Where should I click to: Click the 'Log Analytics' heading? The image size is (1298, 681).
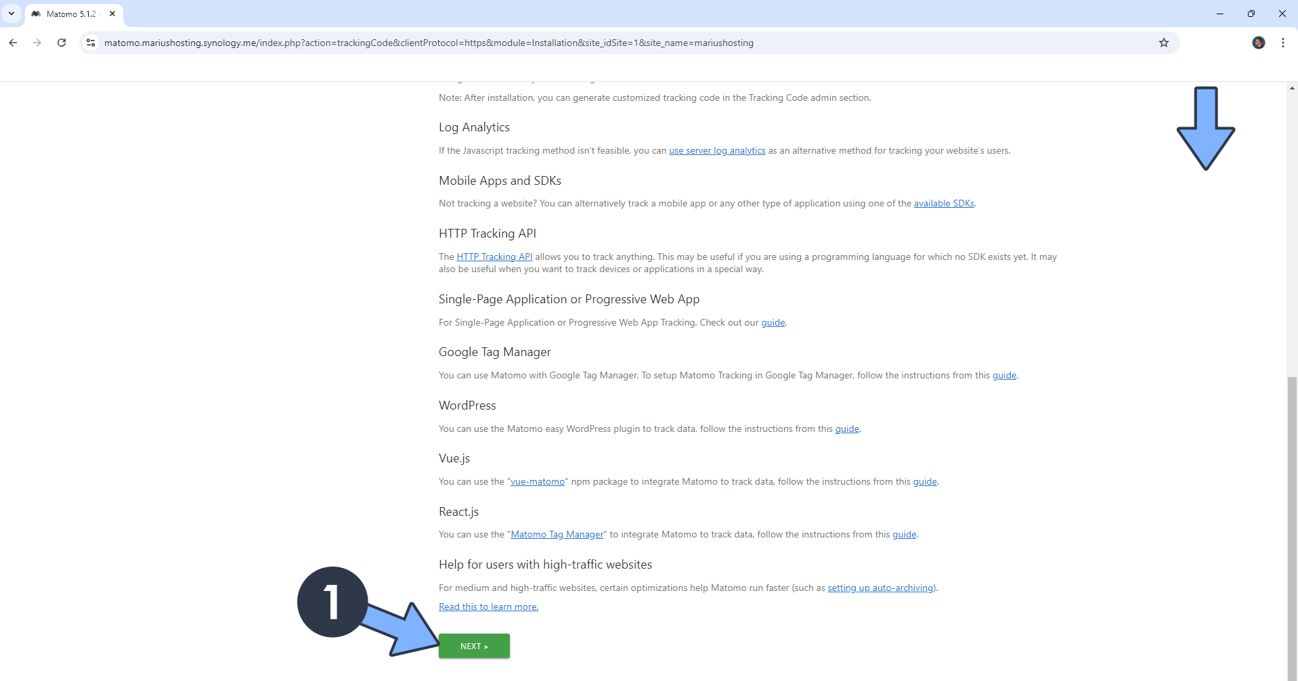tap(474, 127)
